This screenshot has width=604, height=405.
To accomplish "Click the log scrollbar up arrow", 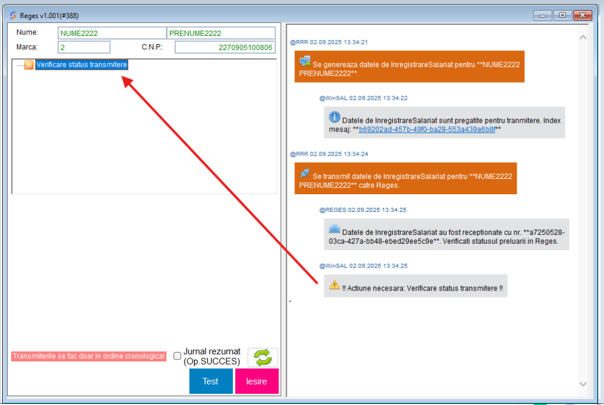I will tap(583, 37).
